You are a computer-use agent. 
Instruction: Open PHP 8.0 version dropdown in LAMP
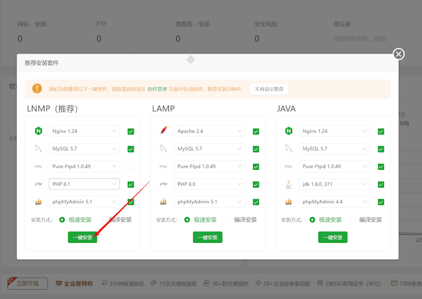pyautogui.click(x=209, y=184)
